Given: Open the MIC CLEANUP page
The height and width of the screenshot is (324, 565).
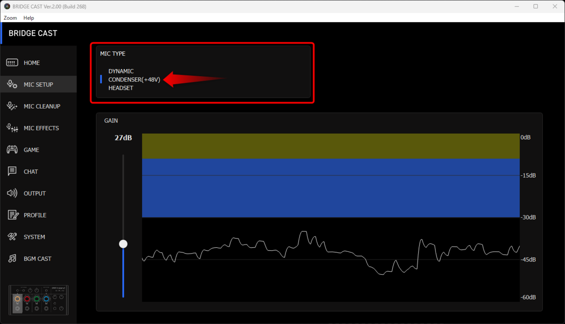Looking at the screenshot, I should 38,106.
